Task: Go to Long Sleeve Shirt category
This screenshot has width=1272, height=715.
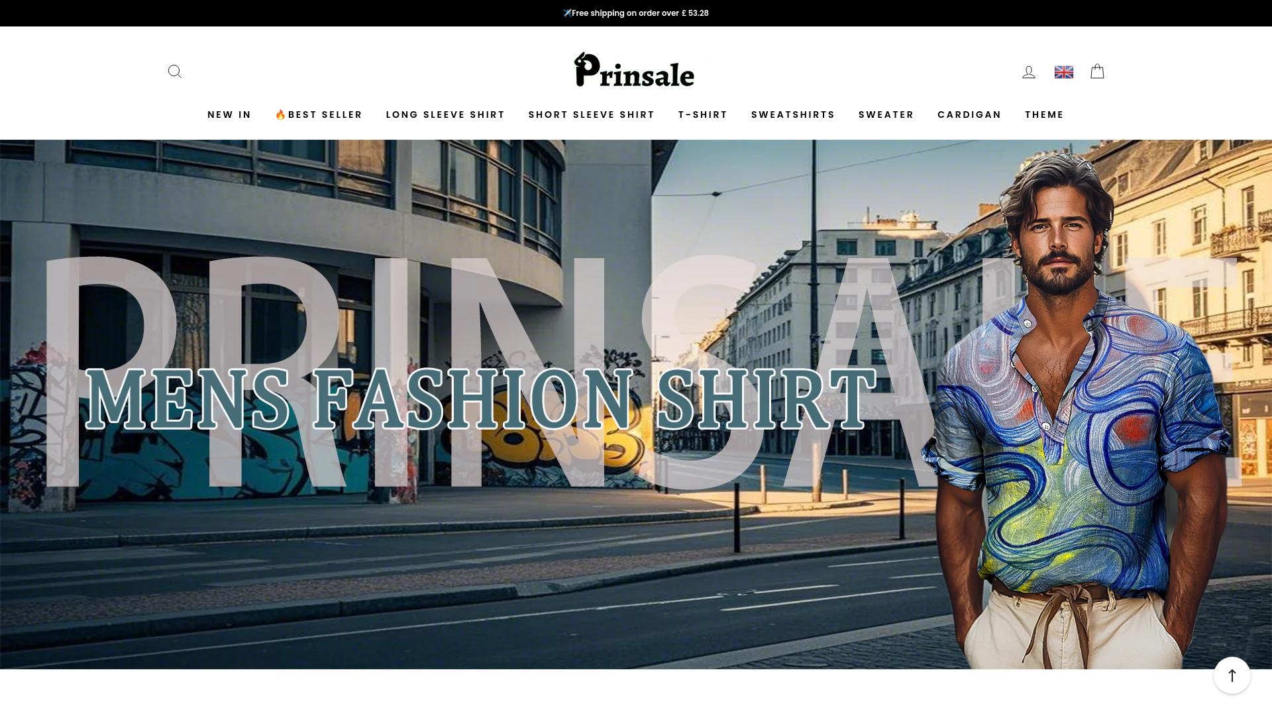Action: point(445,115)
